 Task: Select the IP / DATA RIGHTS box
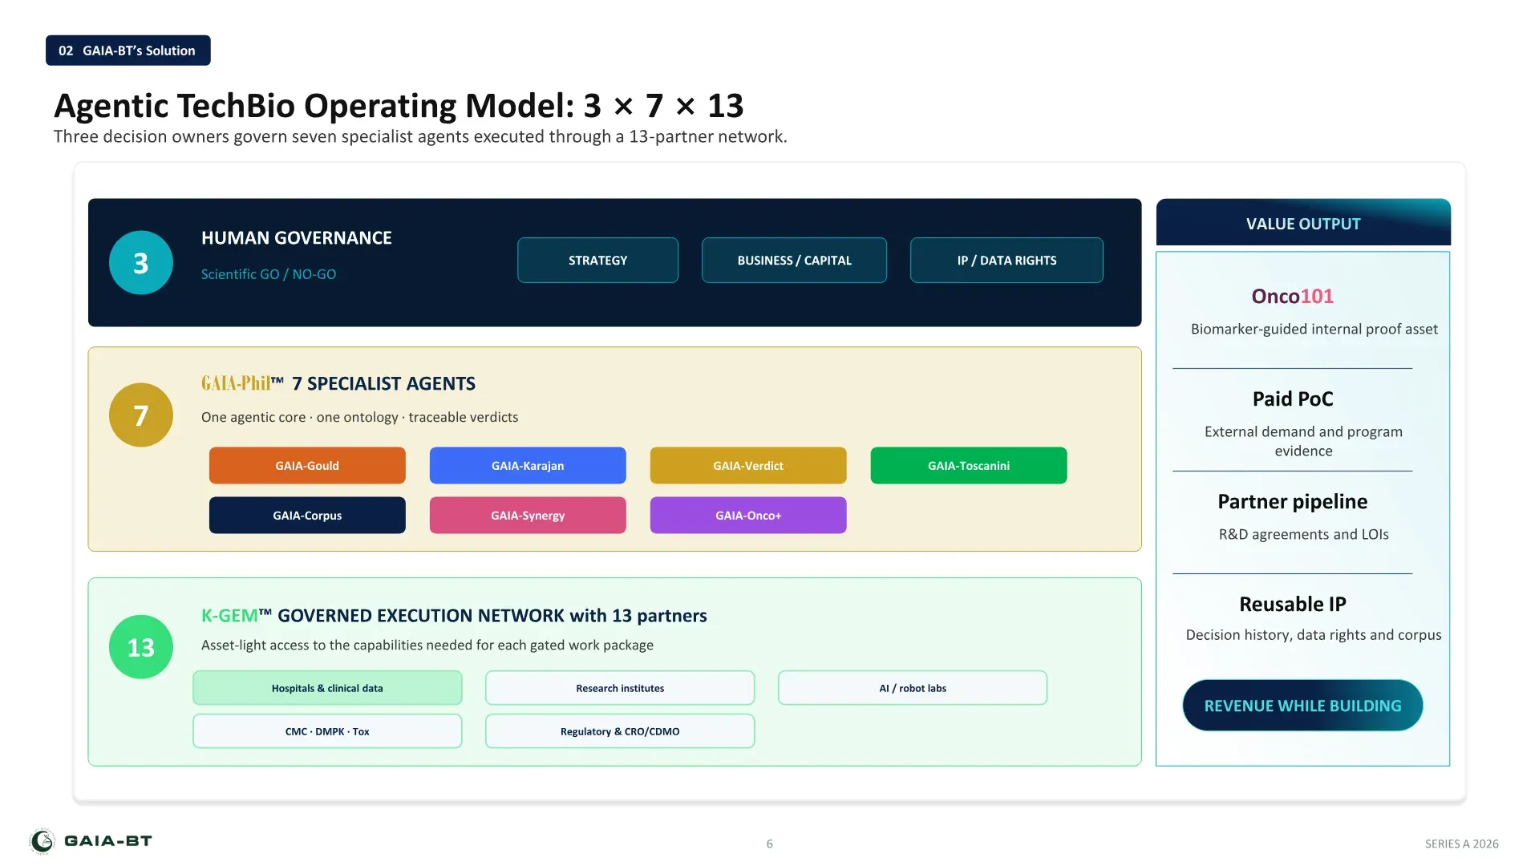click(1007, 261)
